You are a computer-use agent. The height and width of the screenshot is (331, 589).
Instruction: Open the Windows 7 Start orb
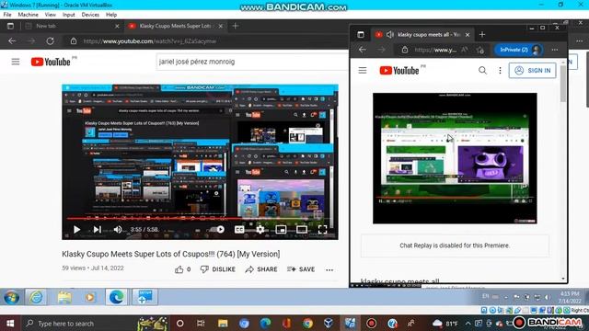(12, 297)
